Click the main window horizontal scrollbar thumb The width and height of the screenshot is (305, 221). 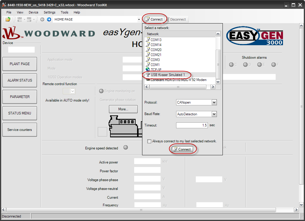point(141,210)
